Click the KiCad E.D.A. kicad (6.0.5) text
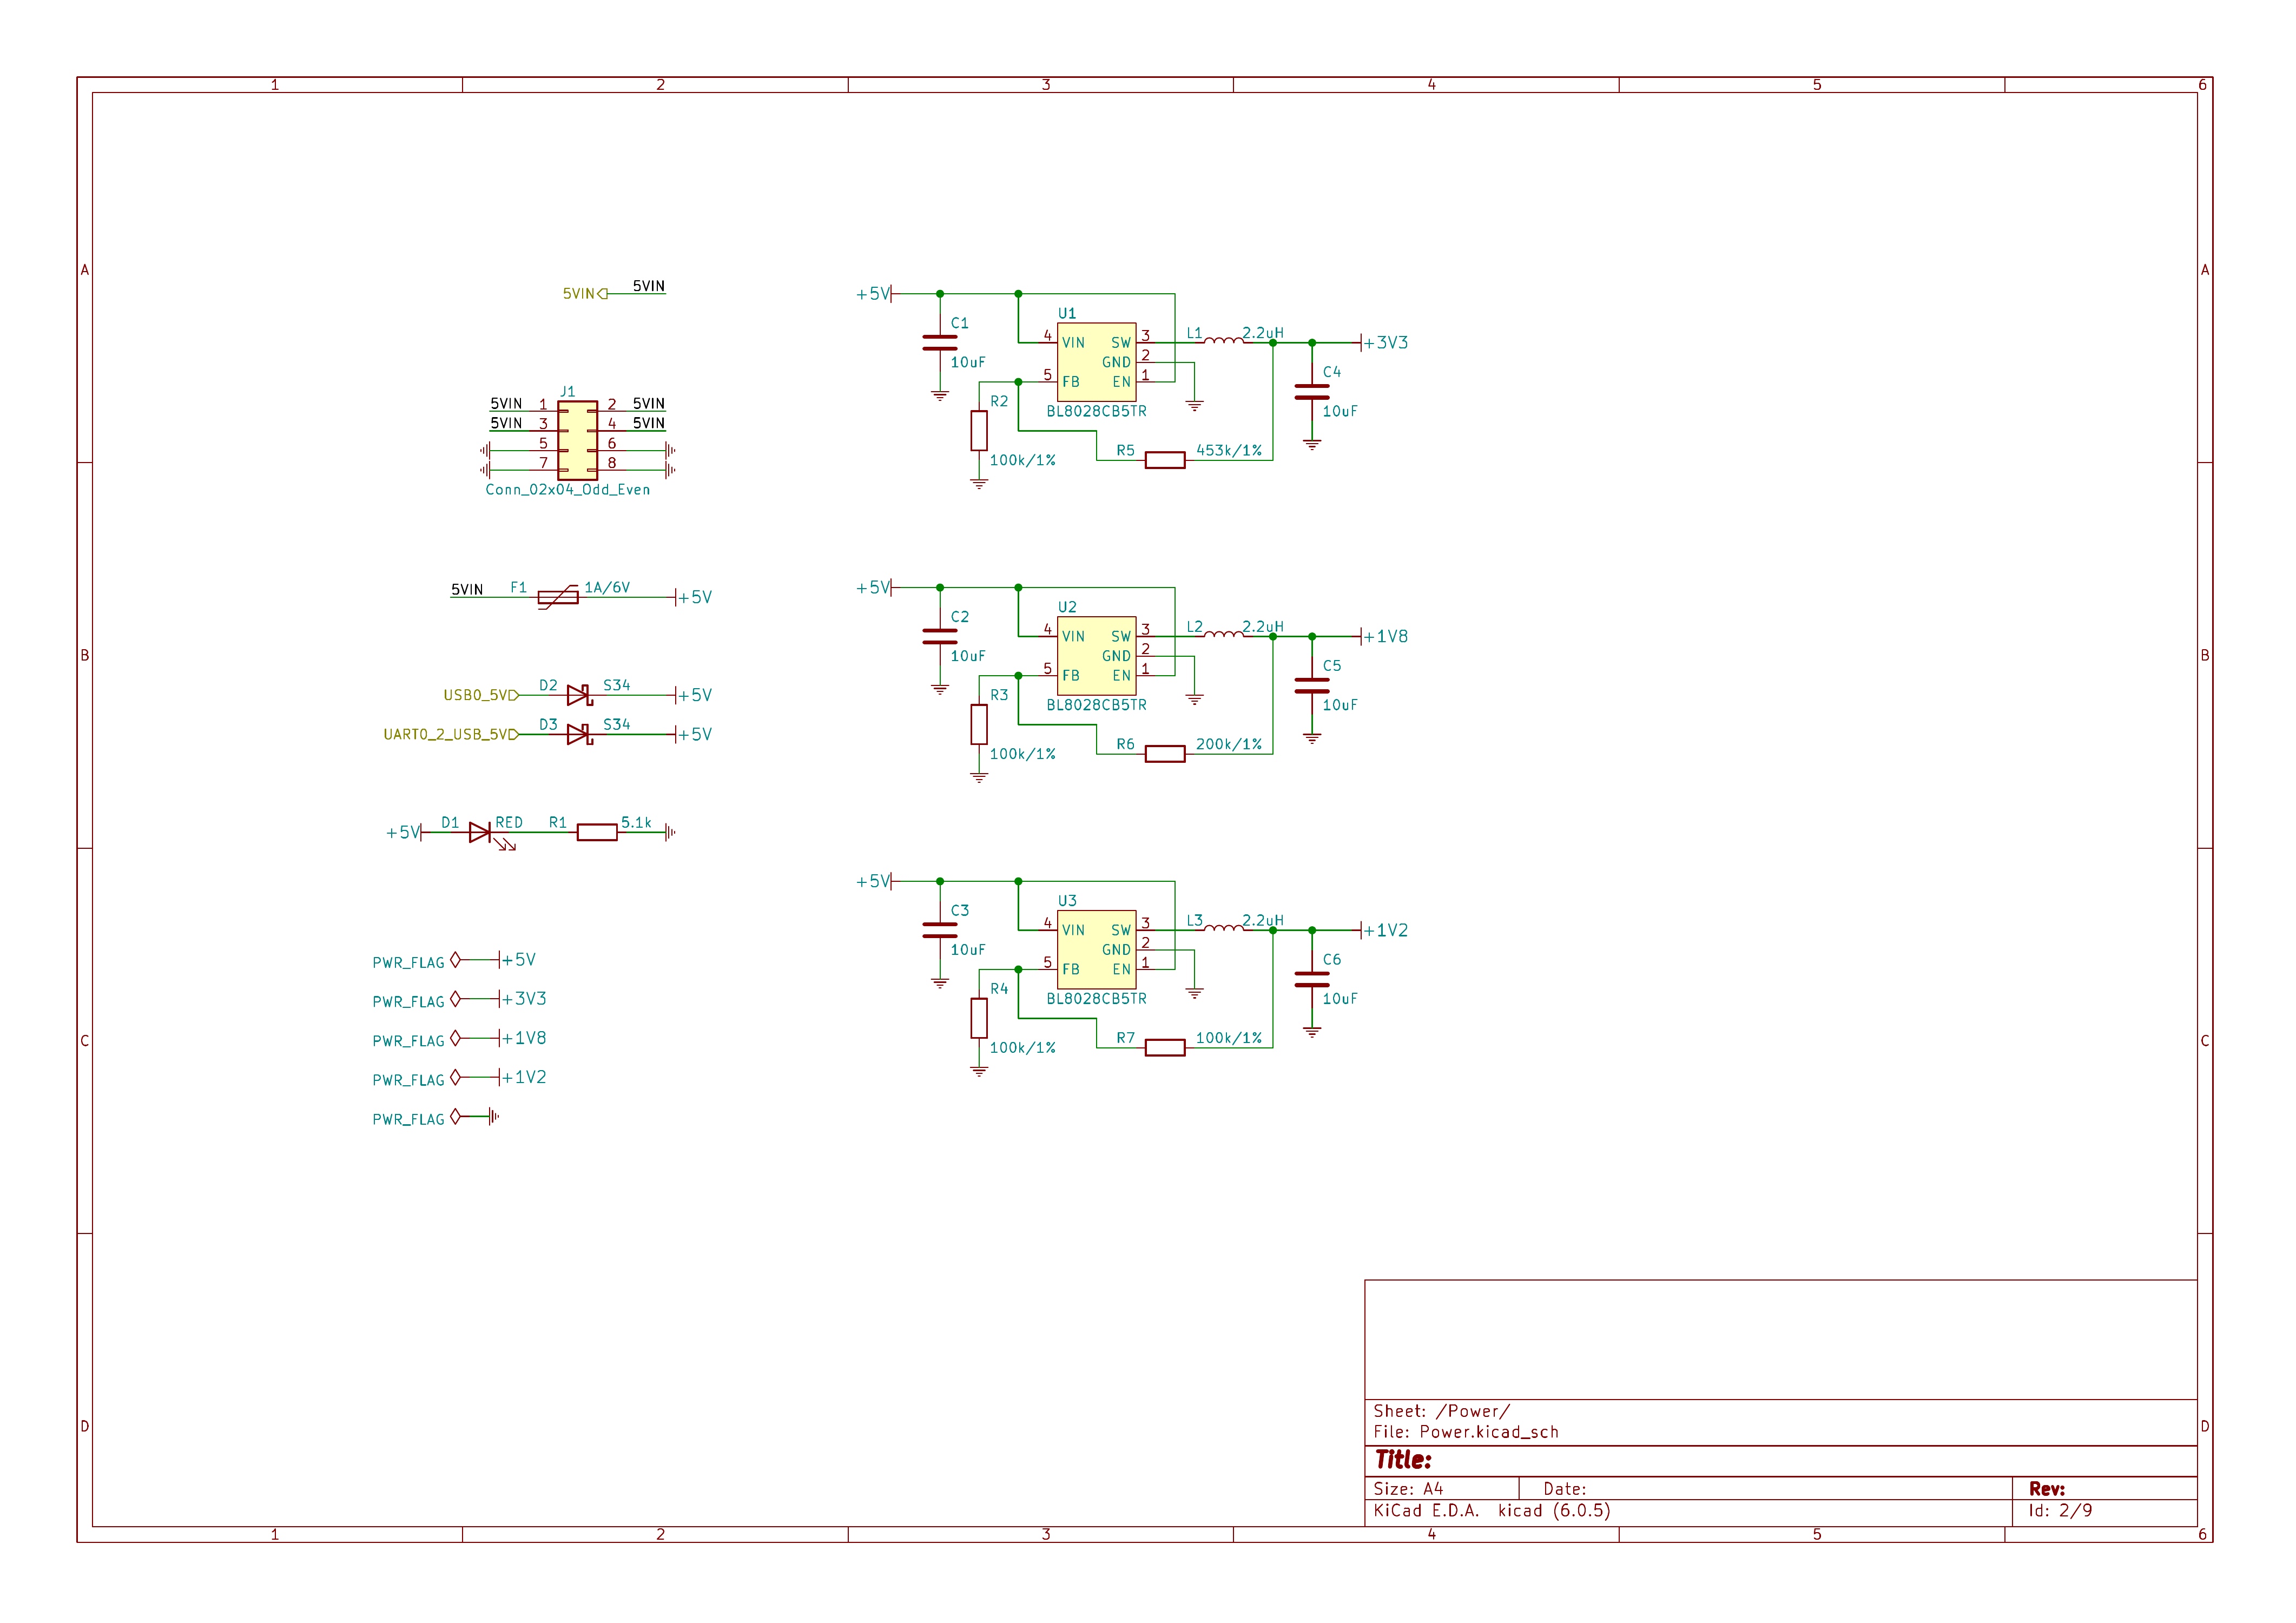 [1492, 1511]
